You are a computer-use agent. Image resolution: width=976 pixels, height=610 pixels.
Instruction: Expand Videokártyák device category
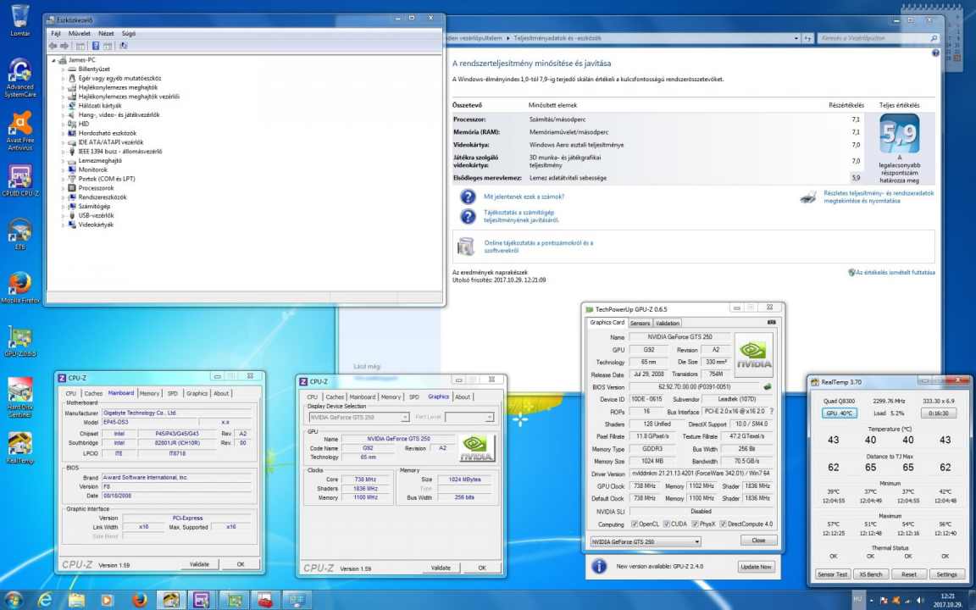pyautogui.click(x=64, y=225)
